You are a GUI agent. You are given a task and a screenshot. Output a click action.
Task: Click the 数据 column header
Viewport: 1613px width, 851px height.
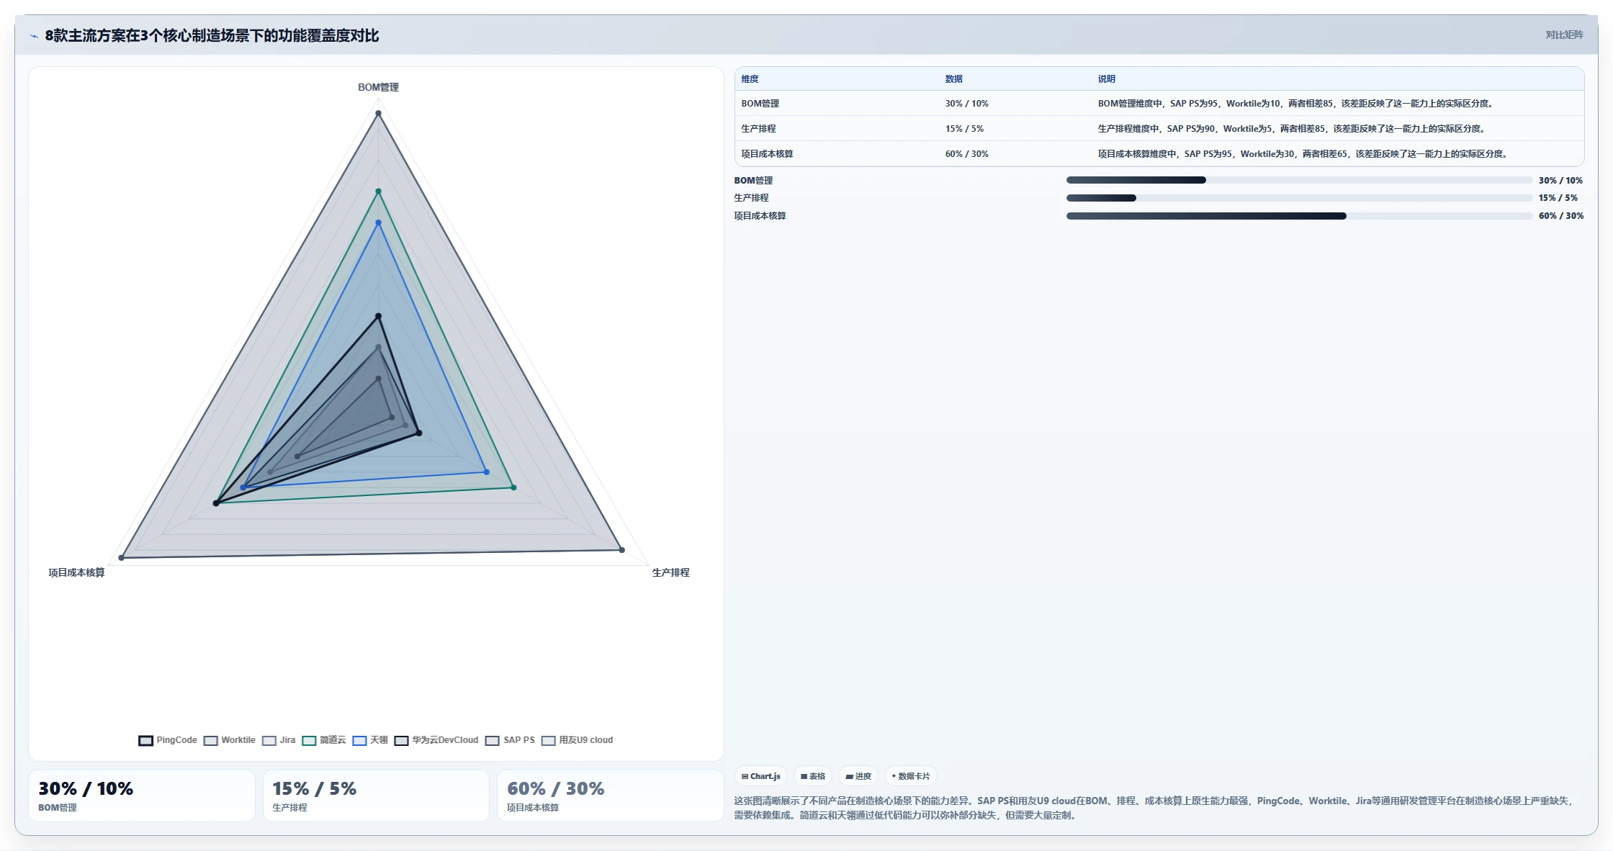coord(954,79)
